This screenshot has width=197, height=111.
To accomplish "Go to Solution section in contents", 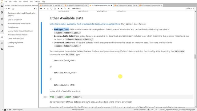I will coord(11,47).
